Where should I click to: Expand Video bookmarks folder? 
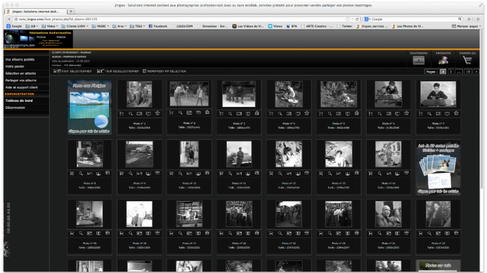[x=50, y=26]
